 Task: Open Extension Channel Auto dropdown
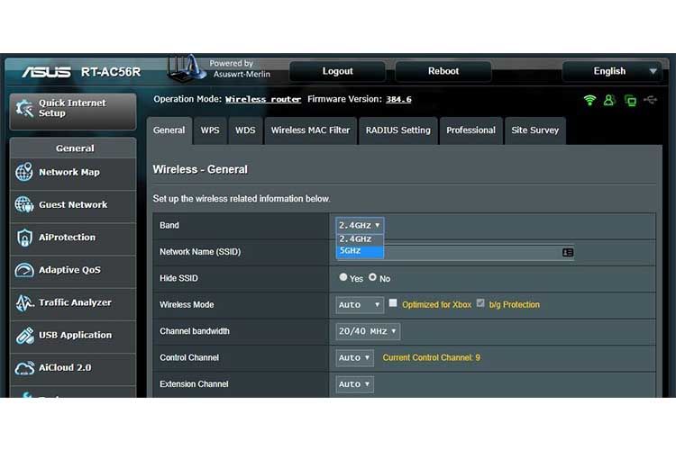355,384
